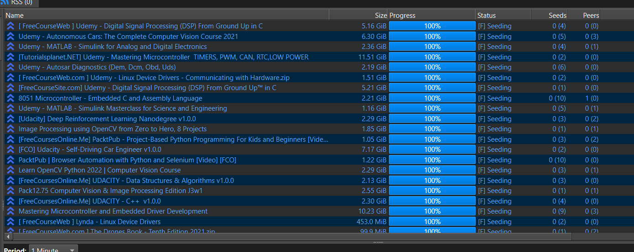This screenshot has height=252, width=634.
Task: Select 'Learn OpenCV Python 2022' torrent name
Action: (x=100, y=170)
